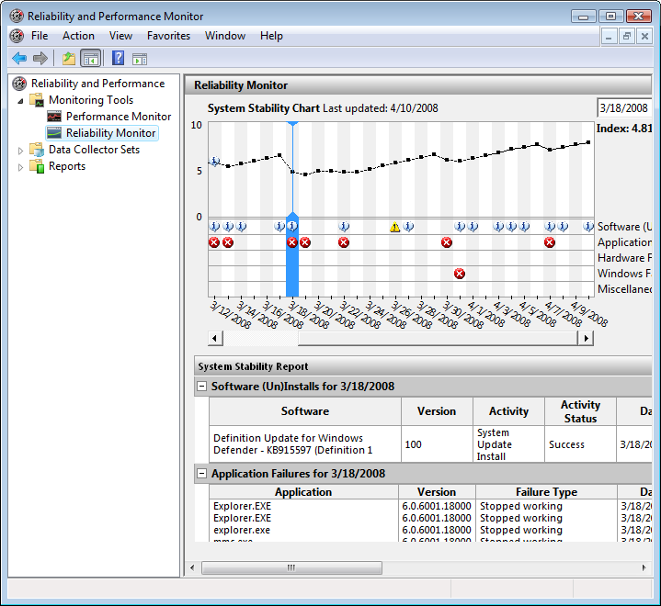Click the Data Collector Sets folder icon
Screen dimensions: 661x606
click(x=37, y=150)
